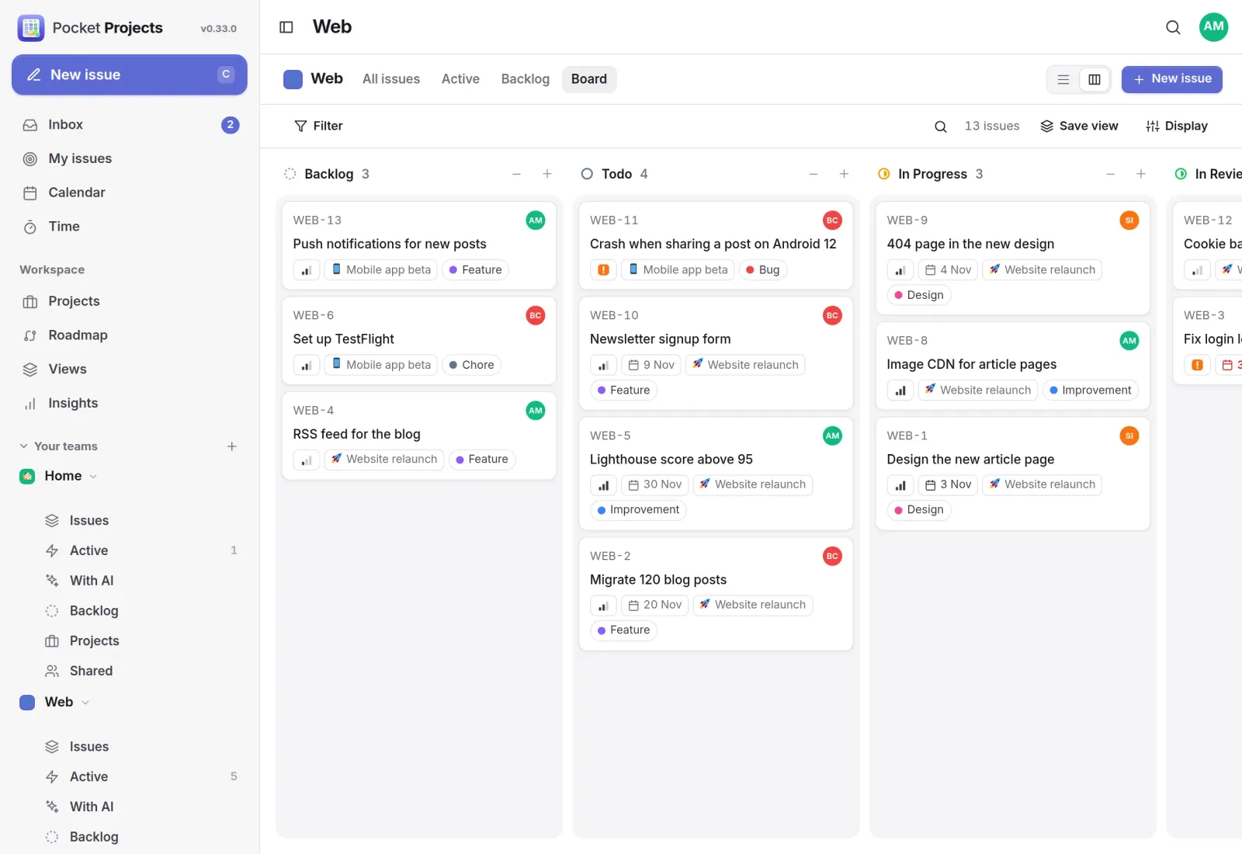This screenshot has width=1242, height=854.
Task: Open the Calendar page
Action: (x=130, y=193)
